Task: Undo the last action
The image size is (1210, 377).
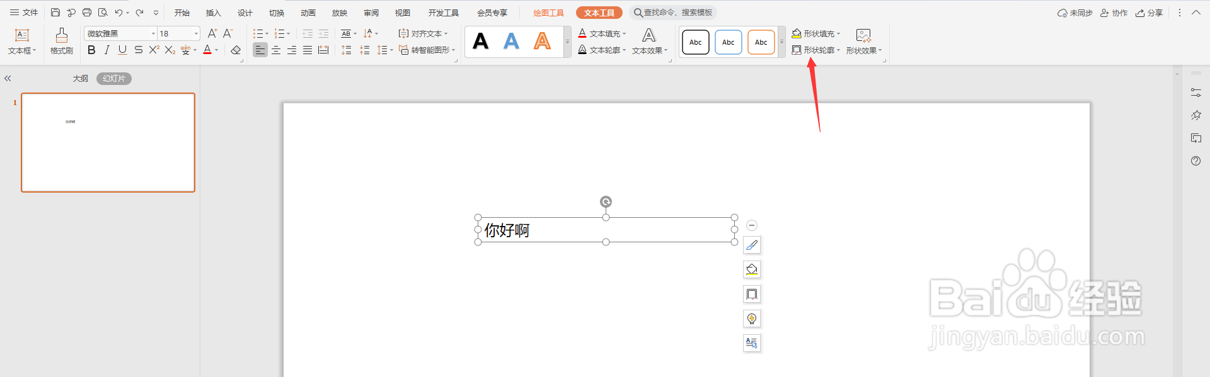Action: click(x=118, y=13)
